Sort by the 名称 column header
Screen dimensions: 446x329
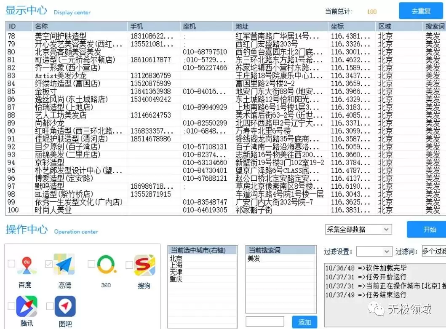pyautogui.click(x=80, y=26)
